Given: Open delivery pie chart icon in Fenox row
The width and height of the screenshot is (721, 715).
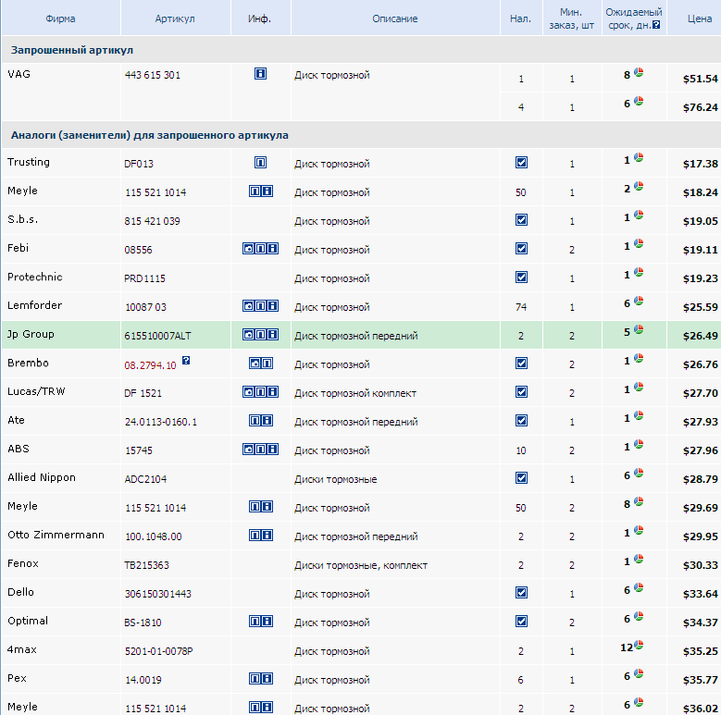Looking at the screenshot, I should coord(639,560).
